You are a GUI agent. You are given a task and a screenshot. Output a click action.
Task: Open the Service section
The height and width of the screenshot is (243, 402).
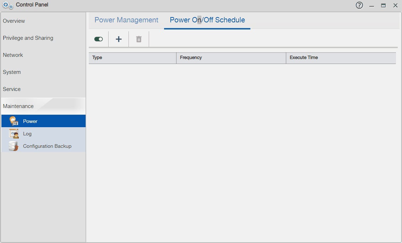coord(43,89)
